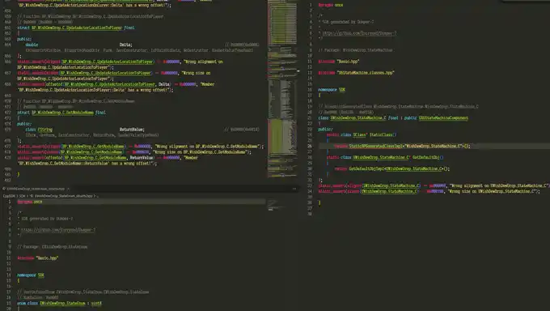Select line number 26 in the right editor
The height and width of the screenshot is (311, 550).
click(310, 146)
